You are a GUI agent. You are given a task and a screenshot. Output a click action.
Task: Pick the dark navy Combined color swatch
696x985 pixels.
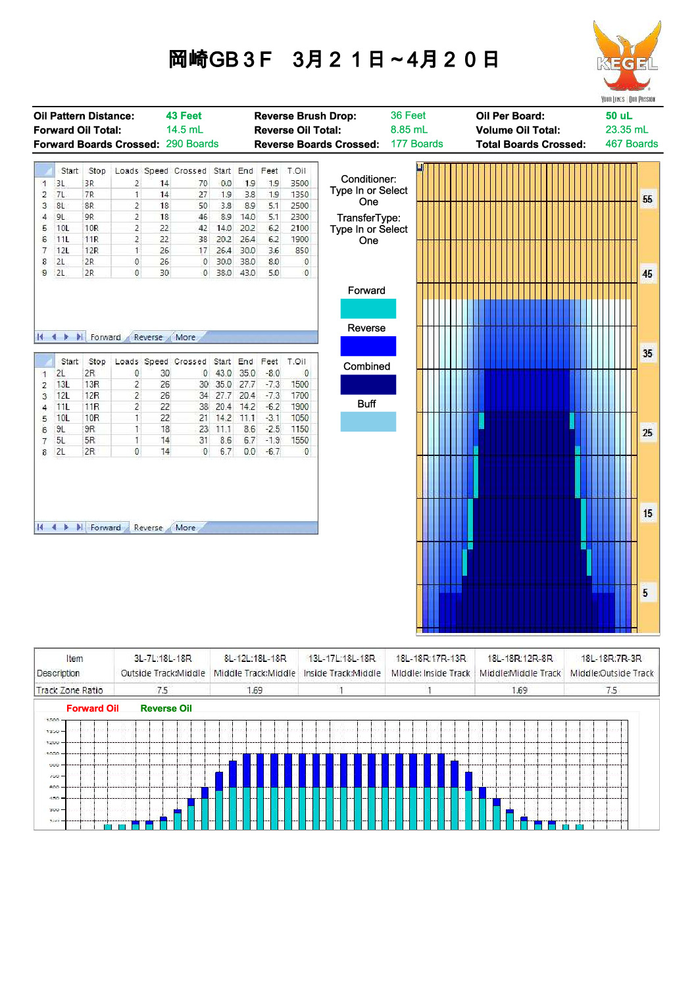[x=368, y=384]
